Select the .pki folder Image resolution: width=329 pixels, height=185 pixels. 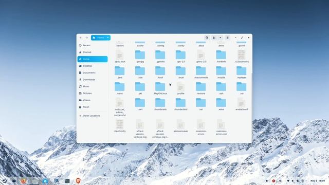coord(140,87)
